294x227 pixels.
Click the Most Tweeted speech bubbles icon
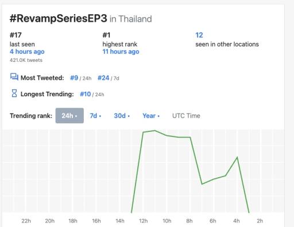pyautogui.click(x=14, y=77)
